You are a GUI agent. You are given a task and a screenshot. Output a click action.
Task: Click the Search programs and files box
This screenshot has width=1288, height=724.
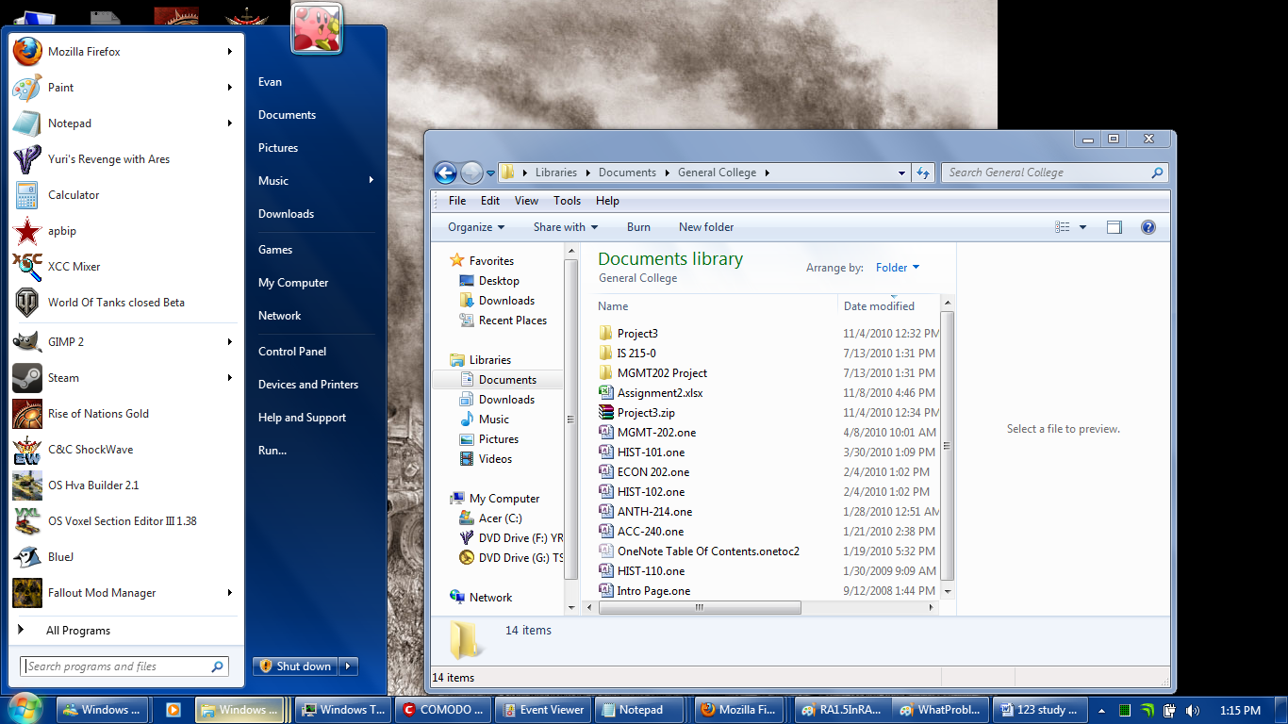(x=125, y=666)
